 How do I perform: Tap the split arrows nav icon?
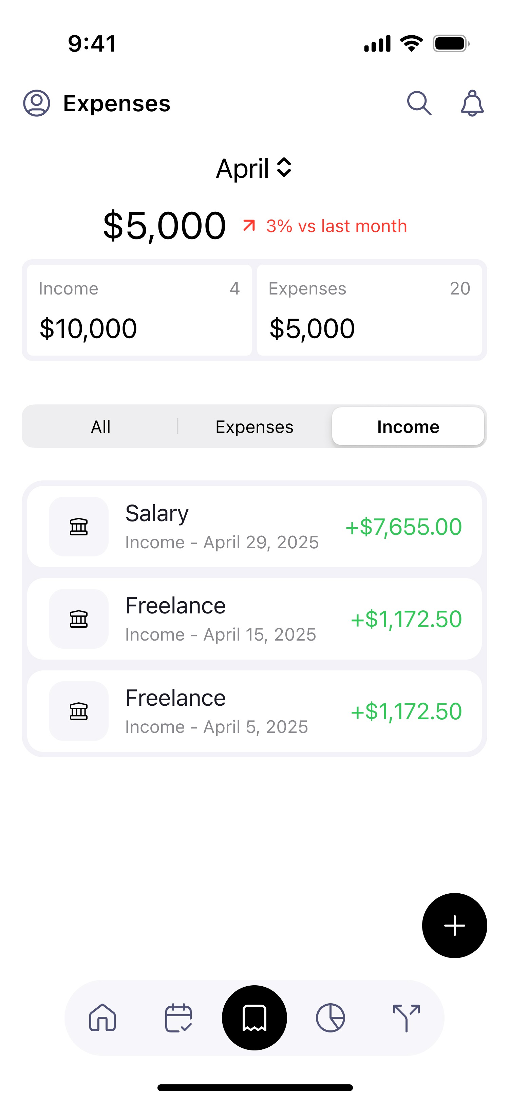point(406,1017)
